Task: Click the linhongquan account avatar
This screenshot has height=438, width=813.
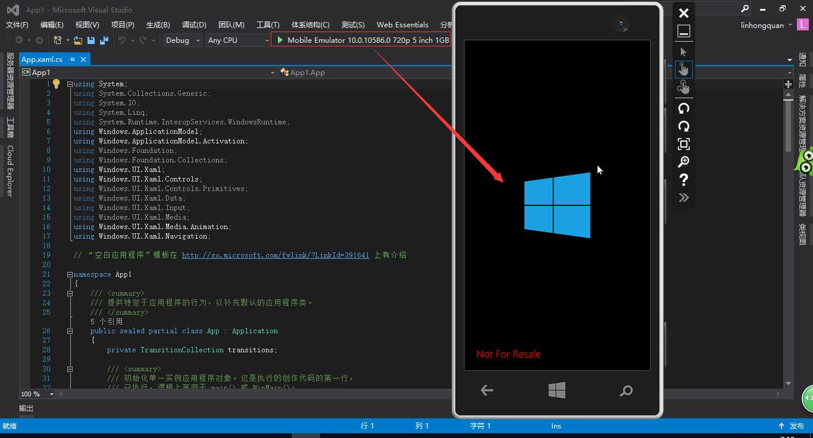Action: click(x=803, y=25)
